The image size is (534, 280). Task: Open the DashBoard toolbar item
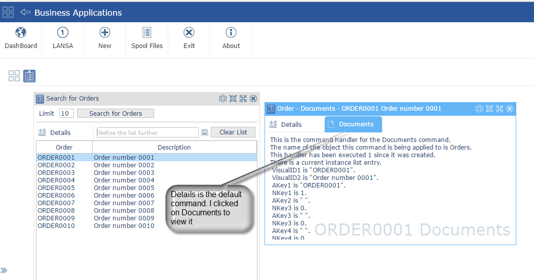21,38
